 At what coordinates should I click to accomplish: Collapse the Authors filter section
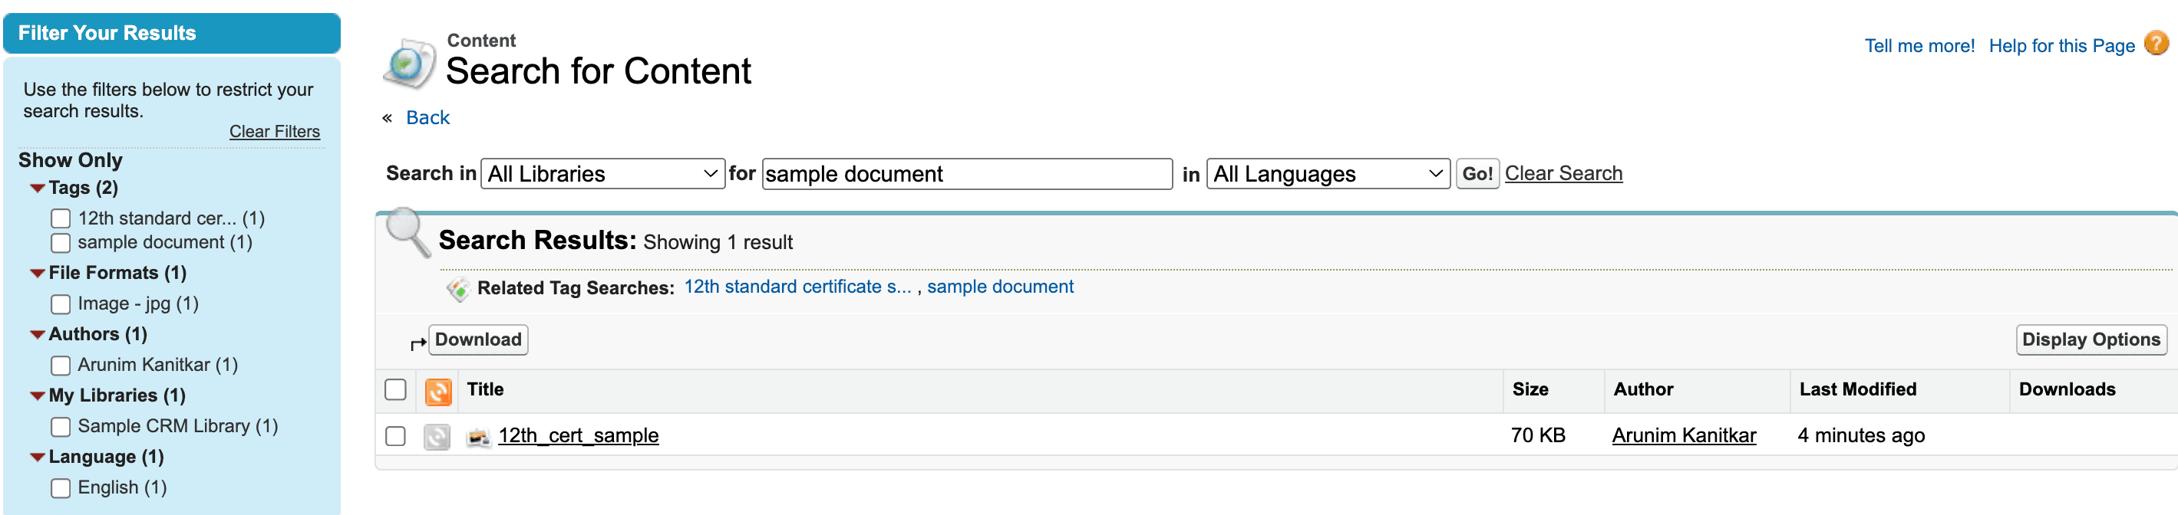pyautogui.click(x=37, y=335)
